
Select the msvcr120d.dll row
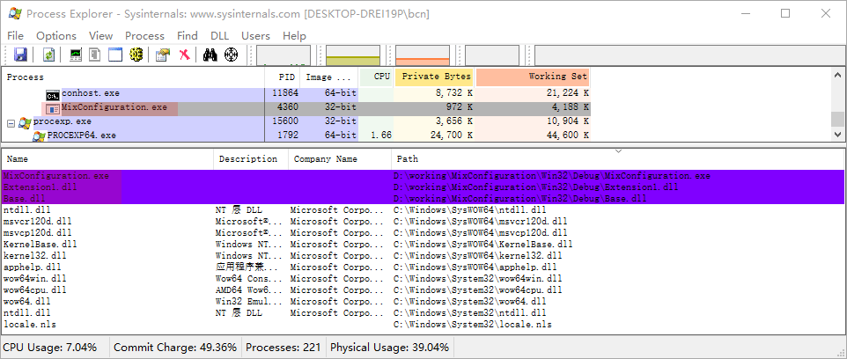(x=423, y=222)
